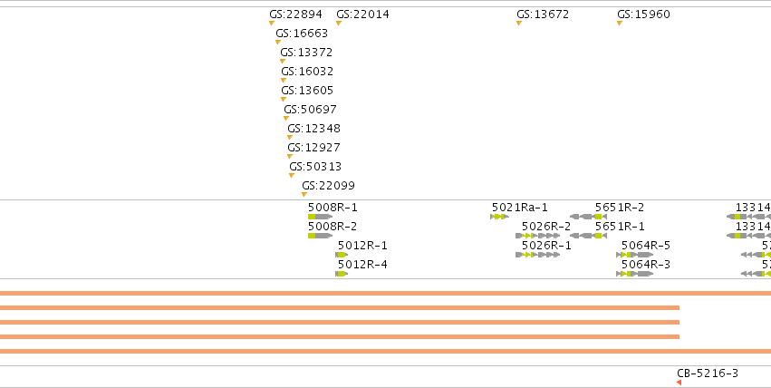Click the 5026R-2 transcript glyph

(x=537, y=236)
